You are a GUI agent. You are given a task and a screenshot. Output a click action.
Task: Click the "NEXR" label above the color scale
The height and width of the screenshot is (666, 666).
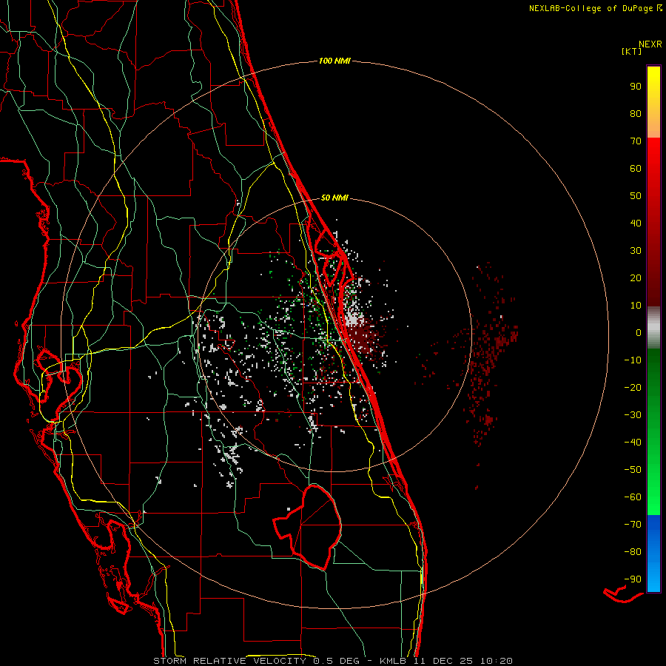click(x=650, y=44)
